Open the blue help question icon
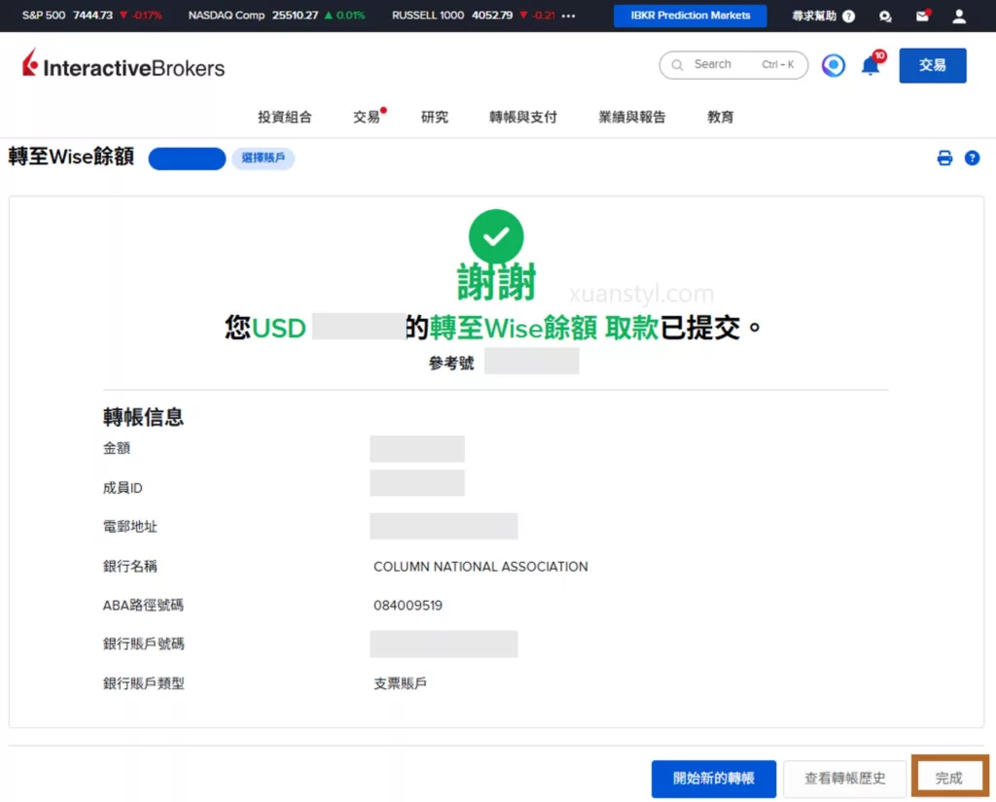 coord(972,157)
